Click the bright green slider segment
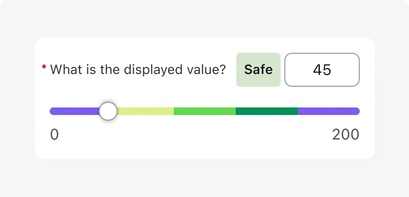The height and width of the screenshot is (197, 409). [204, 111]
